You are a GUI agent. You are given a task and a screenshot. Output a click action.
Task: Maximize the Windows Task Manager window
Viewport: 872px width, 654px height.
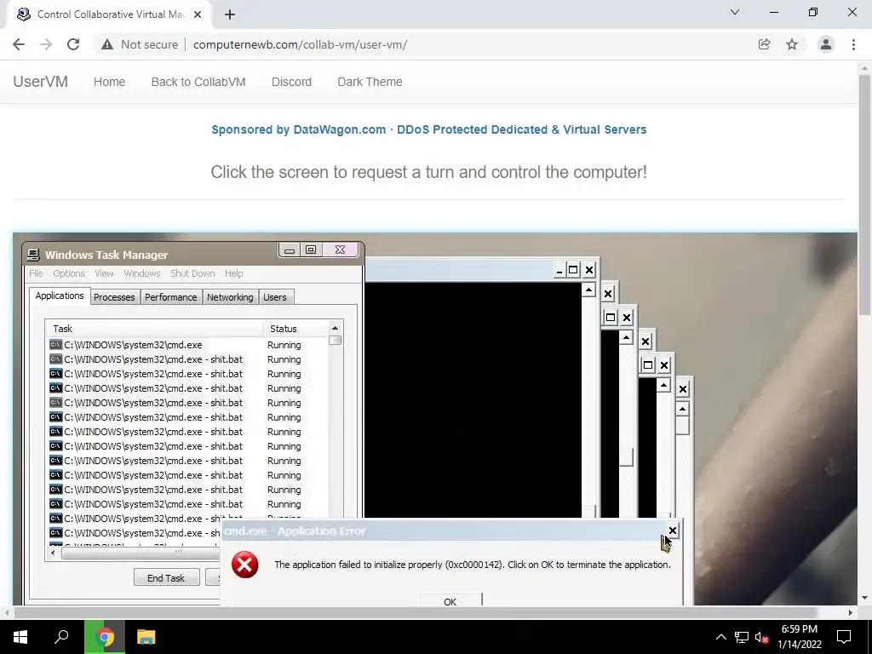(x=311, y=250)
